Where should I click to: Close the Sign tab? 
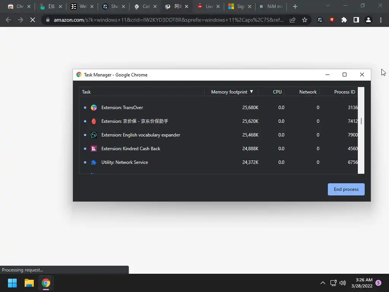pyautogui.click(x=249, y=6)
